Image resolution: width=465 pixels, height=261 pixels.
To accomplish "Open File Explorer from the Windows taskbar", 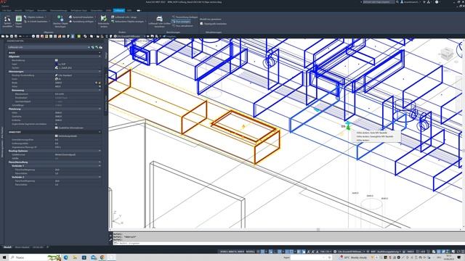I will coord(75,257).
